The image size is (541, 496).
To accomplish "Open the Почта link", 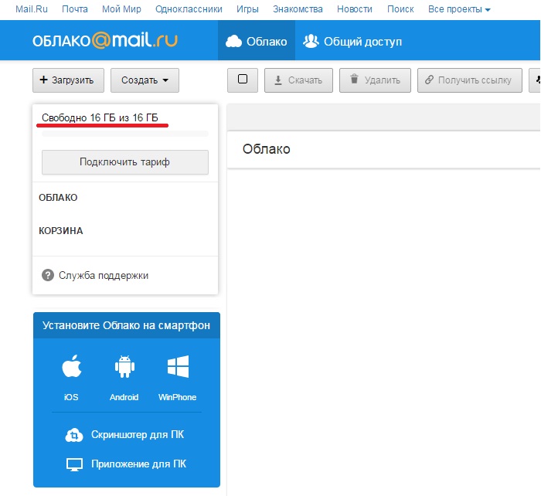I will tap(75, 9).
